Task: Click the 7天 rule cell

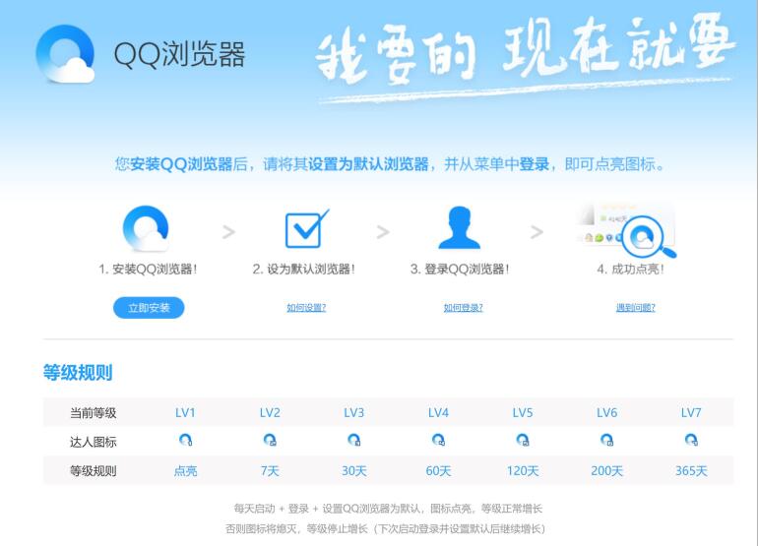Action: (270, 470)
